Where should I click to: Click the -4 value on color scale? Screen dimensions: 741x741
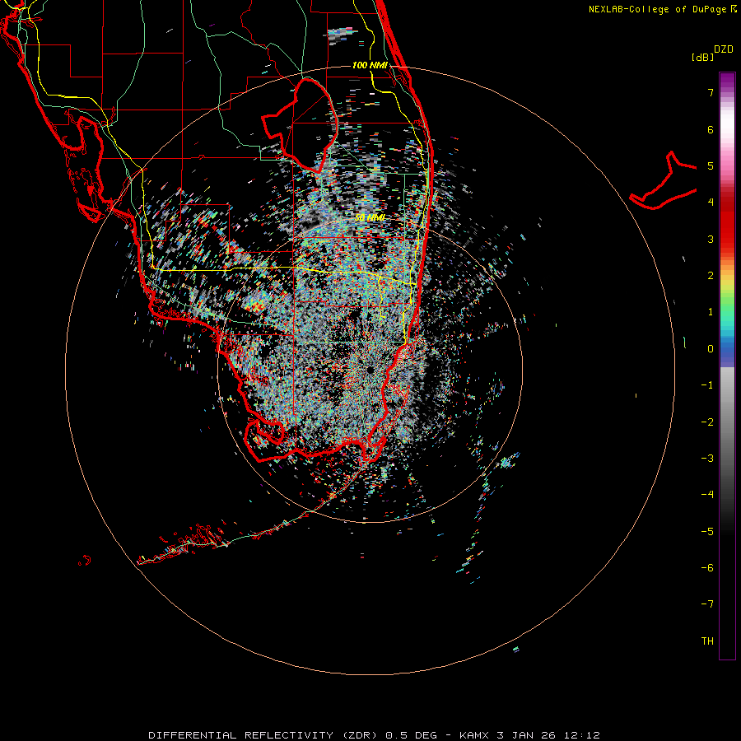click(x=707, y=494)
